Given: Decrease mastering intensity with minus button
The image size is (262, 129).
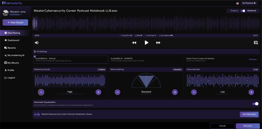Looking at the screenshot, I should click(41, 92).
